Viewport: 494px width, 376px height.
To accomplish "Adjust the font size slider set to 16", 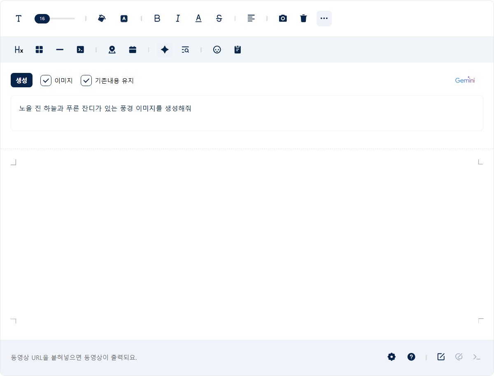I will point(42,19).
